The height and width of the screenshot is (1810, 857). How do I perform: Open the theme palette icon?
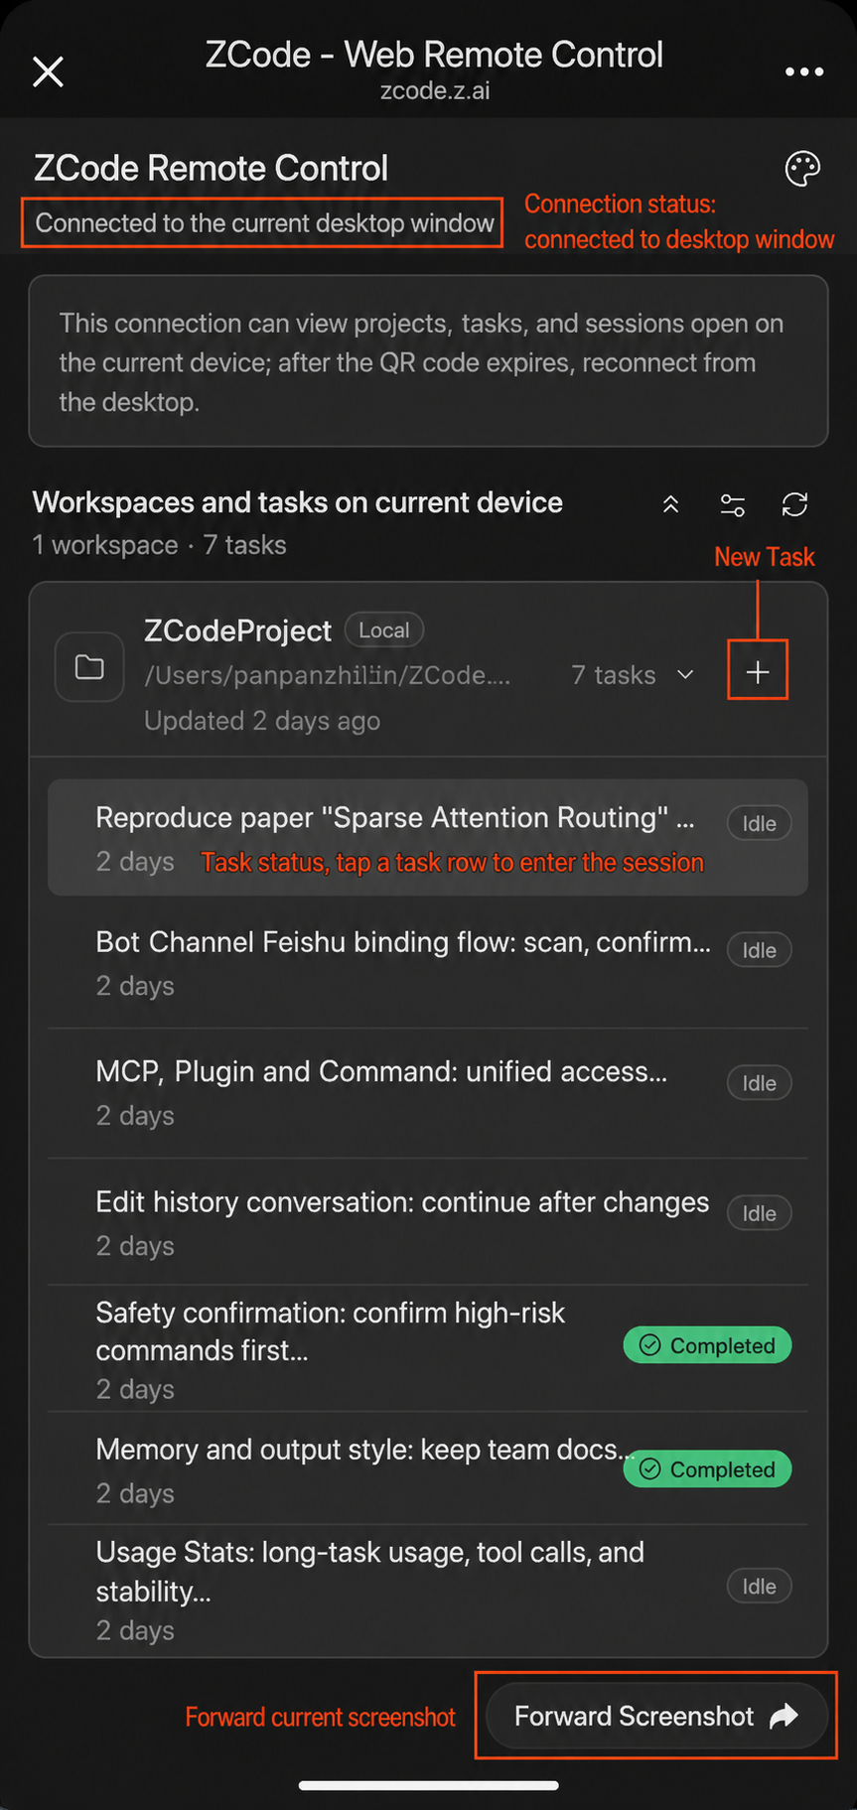pyautogui.click(x=802, y=169)
